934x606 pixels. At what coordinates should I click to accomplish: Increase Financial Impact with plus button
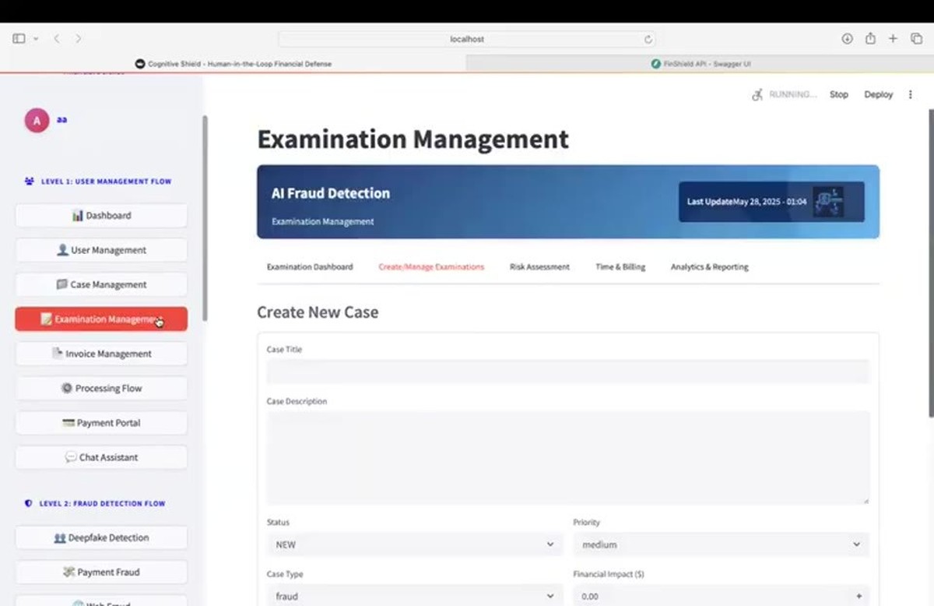click(859, 596)
